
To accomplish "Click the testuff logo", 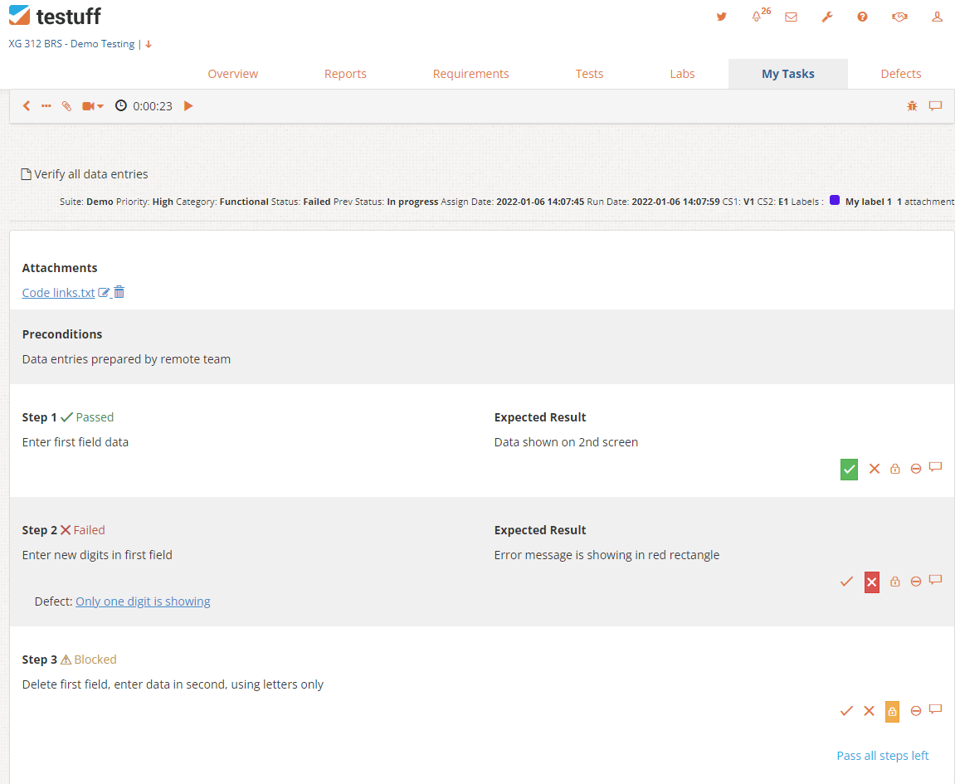I will tap(55, 16).
